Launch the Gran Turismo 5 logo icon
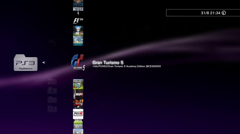Viewport: 240px width, 134px height. point(78,62)
